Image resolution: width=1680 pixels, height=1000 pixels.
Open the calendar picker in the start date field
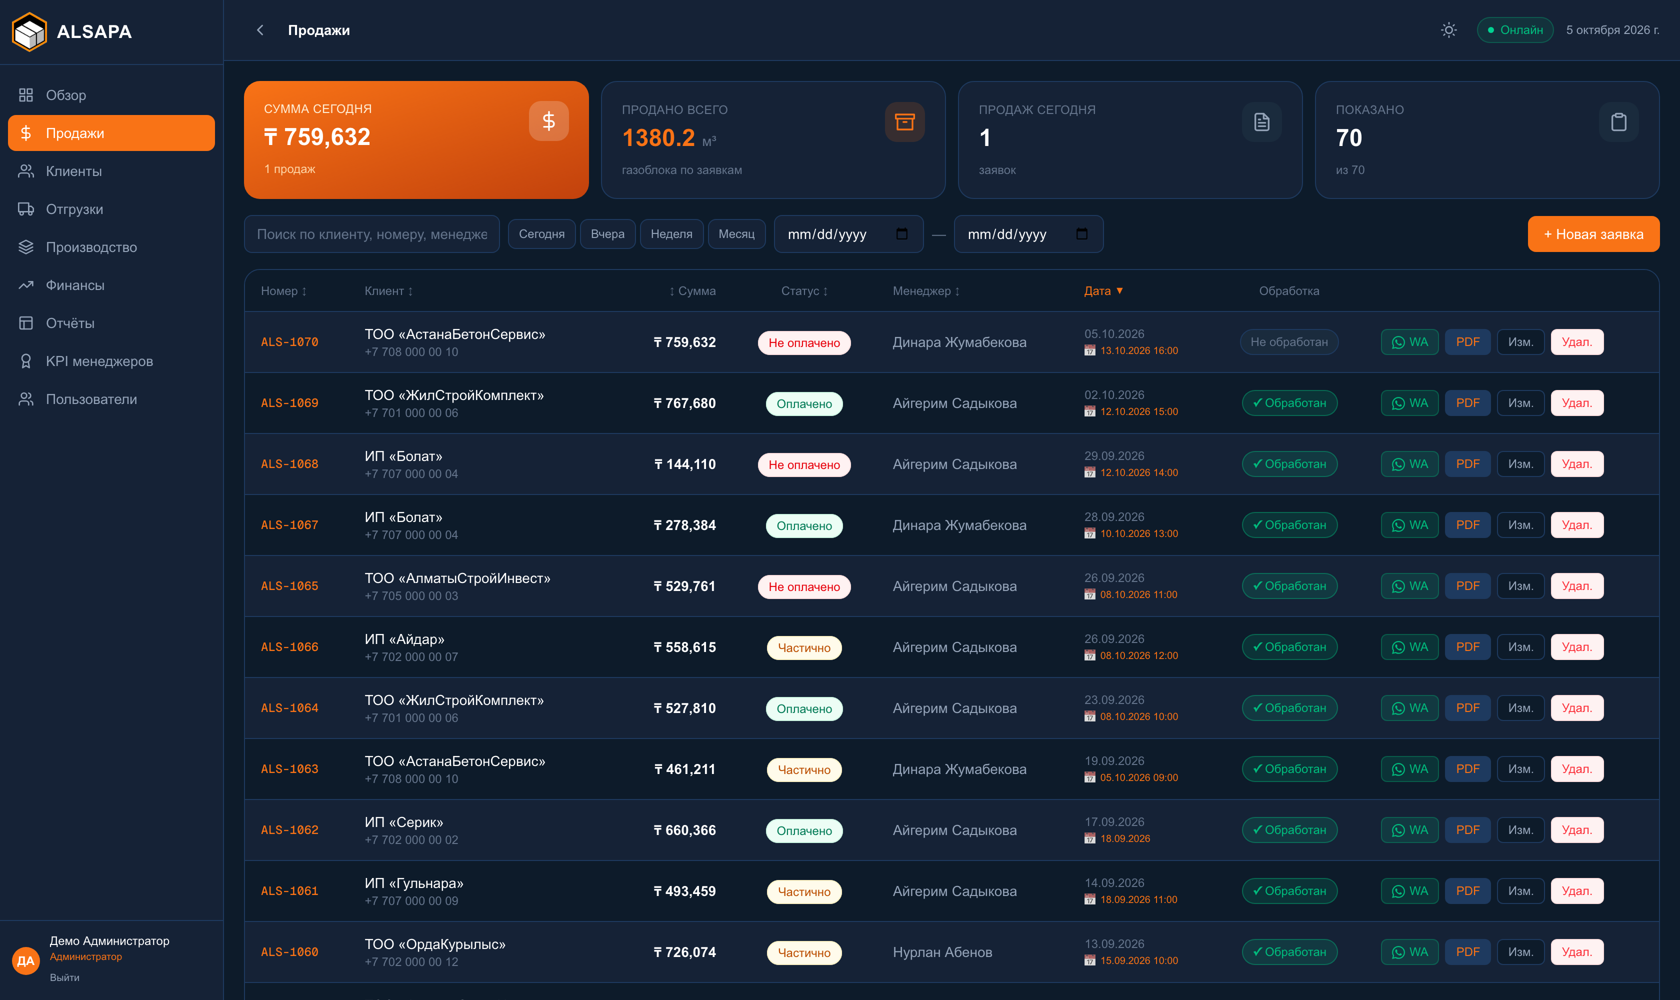901,234
